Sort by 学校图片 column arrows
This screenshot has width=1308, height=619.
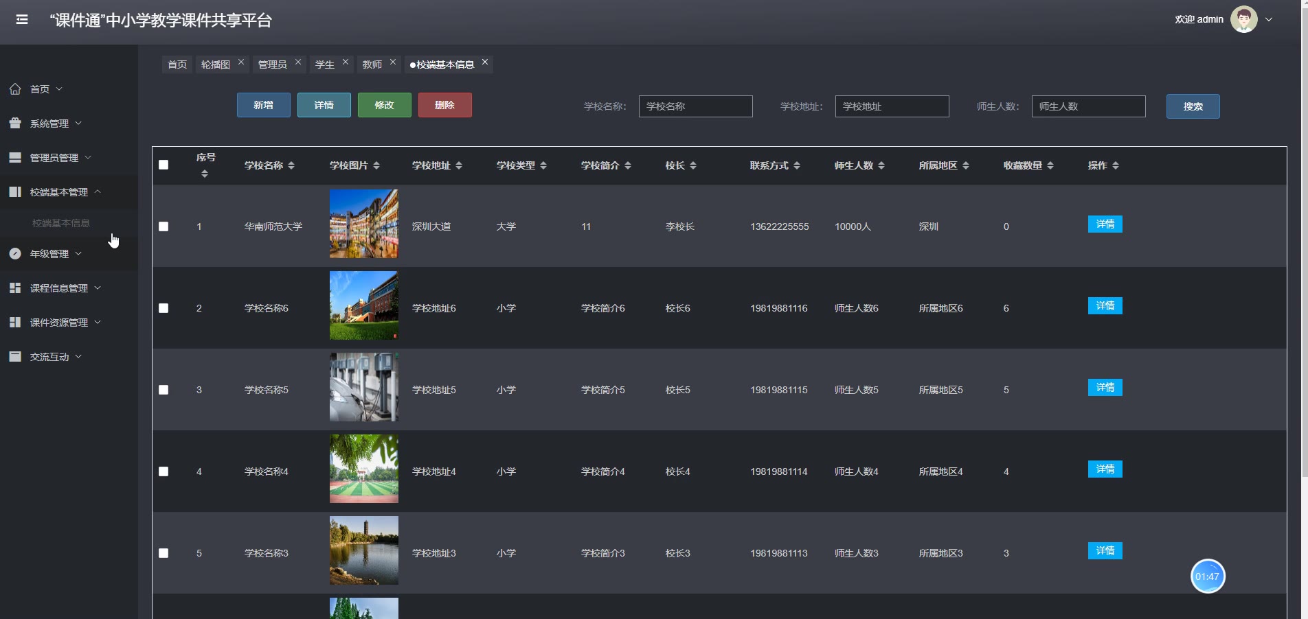(376, 165)
